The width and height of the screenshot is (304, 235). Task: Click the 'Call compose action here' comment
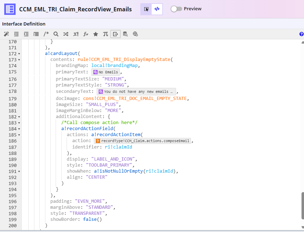pos(99,122)
